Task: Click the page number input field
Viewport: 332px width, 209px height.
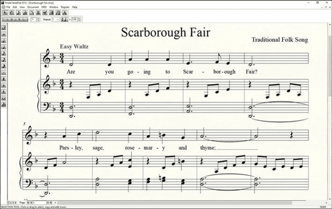Action: [39, 203]
